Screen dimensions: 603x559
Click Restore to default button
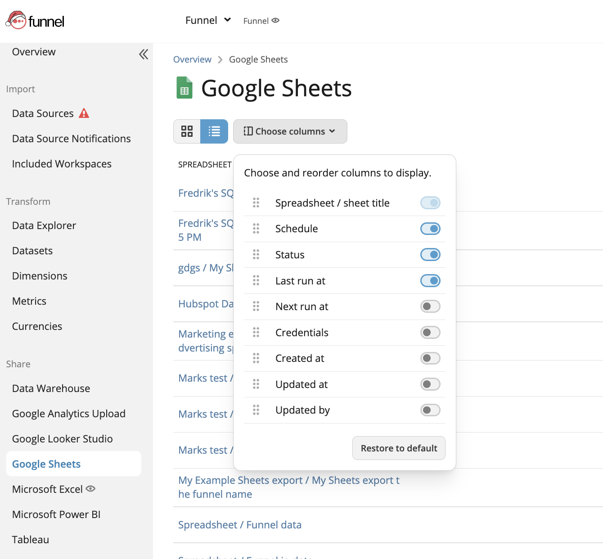[399, 448]
